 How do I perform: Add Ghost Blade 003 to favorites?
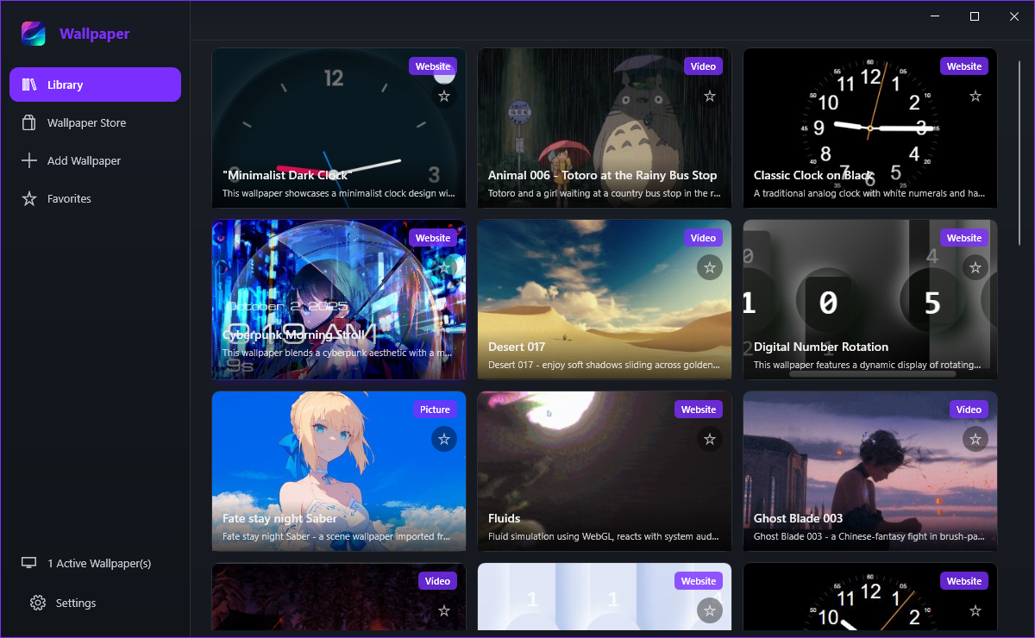point(975,439)
